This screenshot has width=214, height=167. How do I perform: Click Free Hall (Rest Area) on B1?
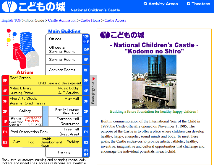[x=69, y=132]
